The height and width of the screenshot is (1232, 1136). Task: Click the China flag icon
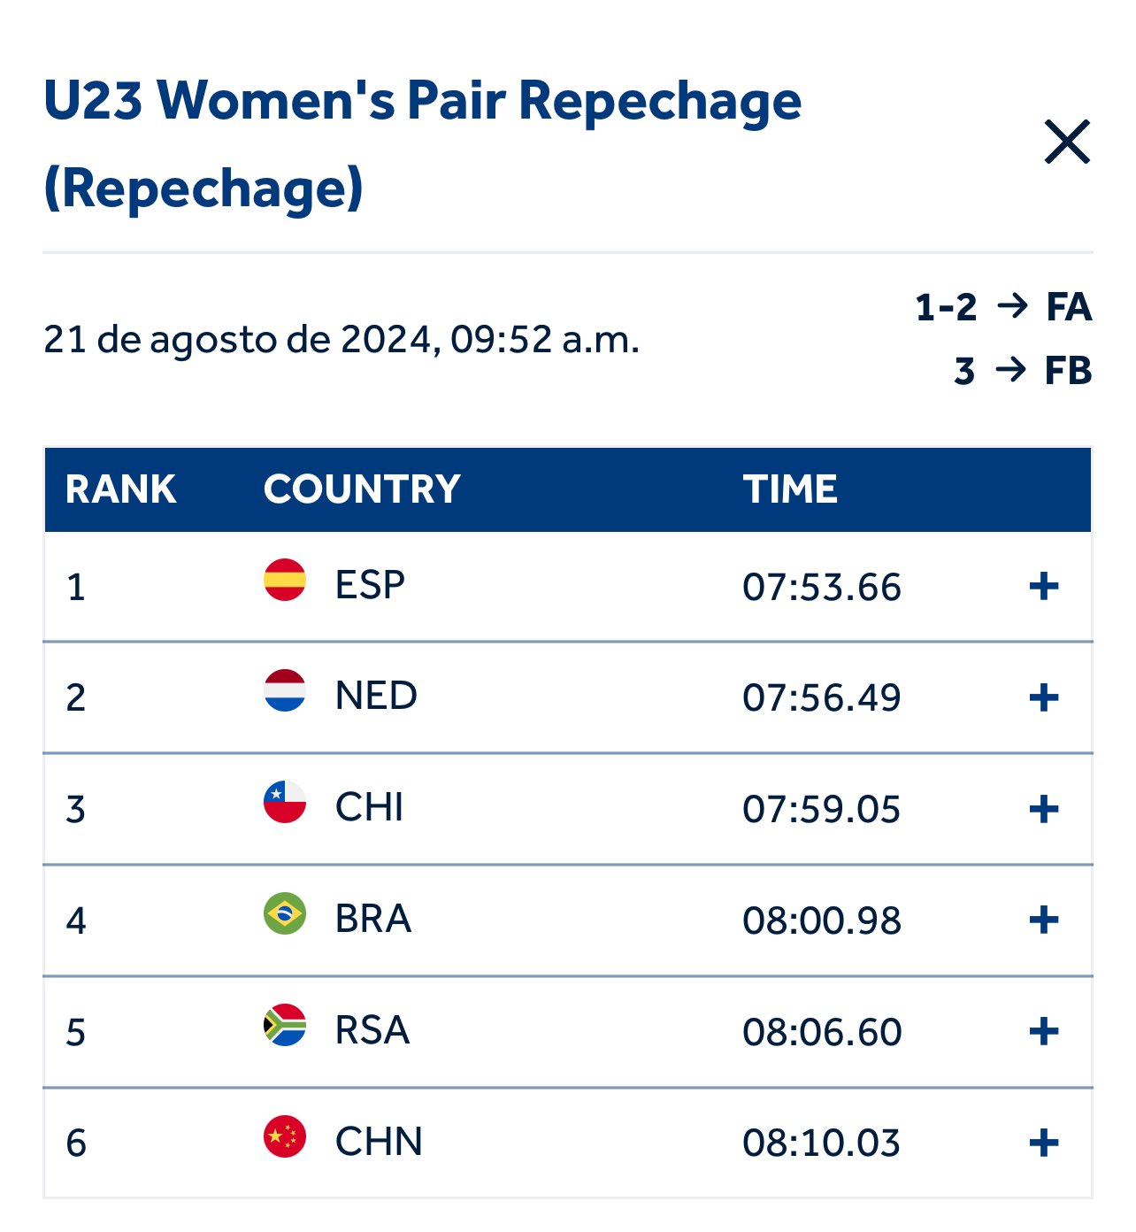pyautogui.click(x=285, y=1136)
